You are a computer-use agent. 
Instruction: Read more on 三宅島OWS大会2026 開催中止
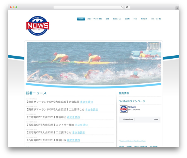click(73, 117)
